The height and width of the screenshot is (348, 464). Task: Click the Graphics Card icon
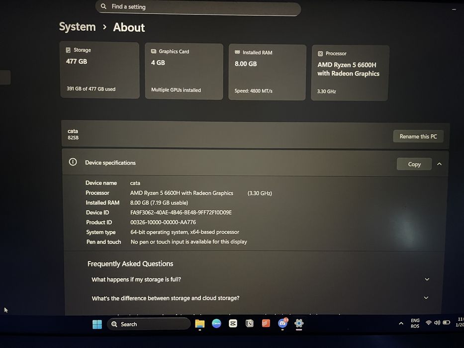[154, 51]
